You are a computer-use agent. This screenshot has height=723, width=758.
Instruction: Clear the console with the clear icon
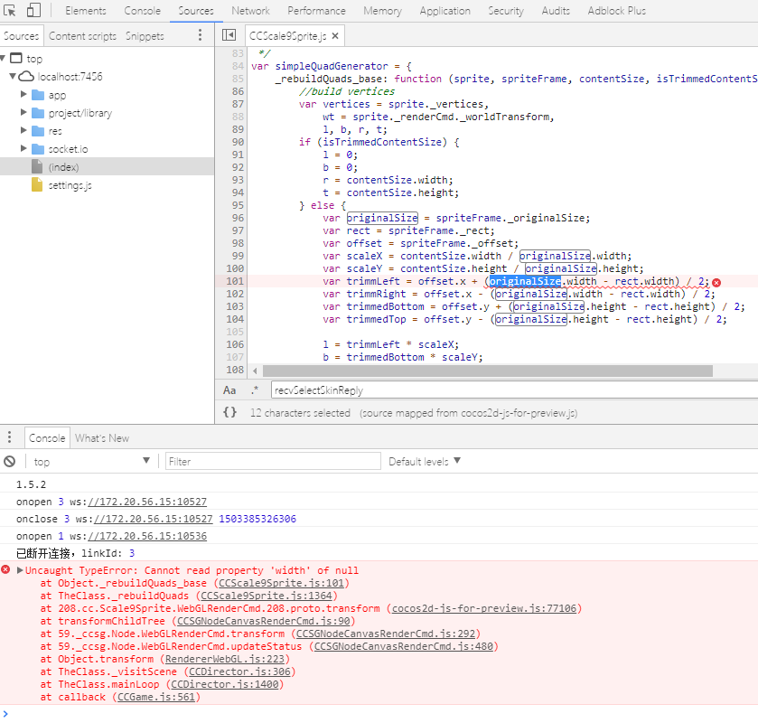click(10, 461)
